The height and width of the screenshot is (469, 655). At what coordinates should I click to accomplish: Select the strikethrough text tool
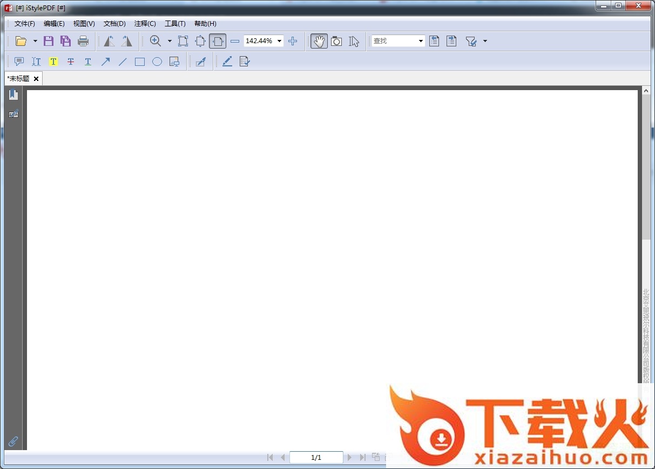[x=71, y=62]
